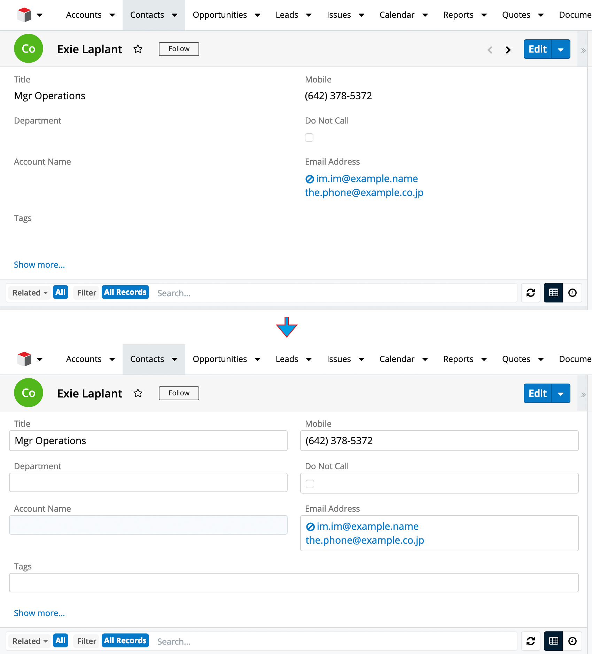This screenshot has width=592, height=654.
Task: Open Opportunities tab in top navbar
Action: [x=220, y=15]
